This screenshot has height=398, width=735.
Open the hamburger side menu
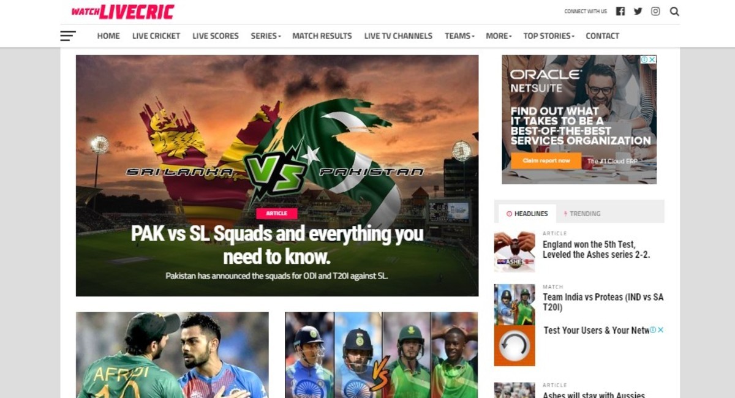[68, 36]
